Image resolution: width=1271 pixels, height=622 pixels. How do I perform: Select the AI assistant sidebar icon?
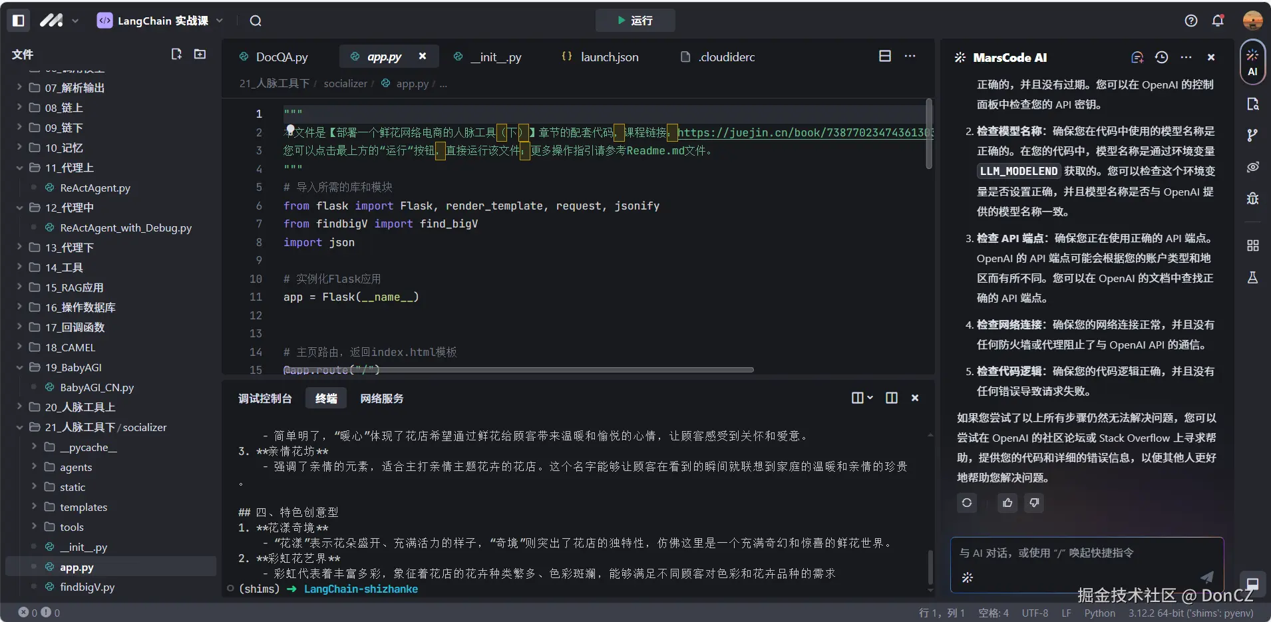point(1252,63)
